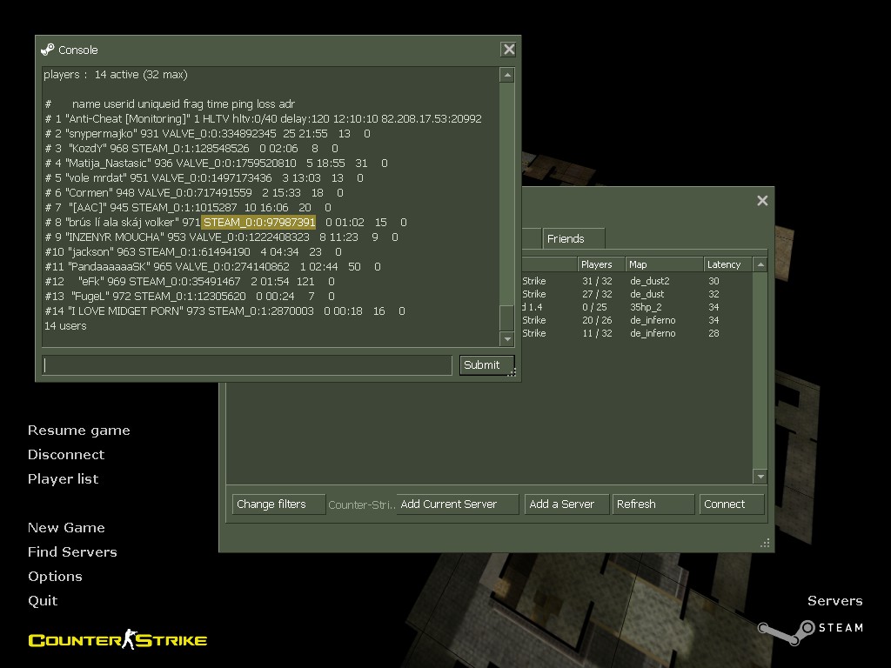Click the Steam icon in Console title bar
891x668 pixels.
(48, 50)
